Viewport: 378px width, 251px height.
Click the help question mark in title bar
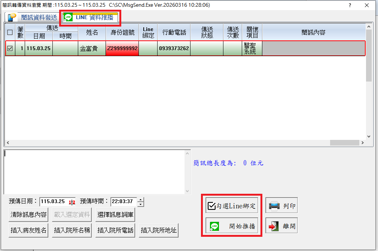click(x=350, y=5)
